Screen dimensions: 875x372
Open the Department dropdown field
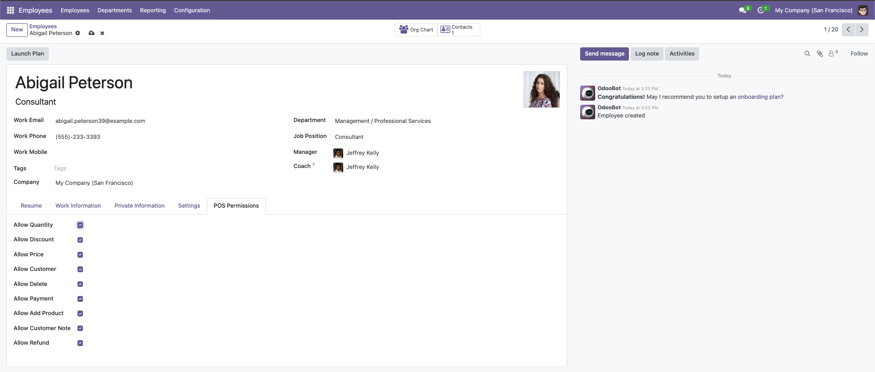pyautogui.click(x=447, y=121)
